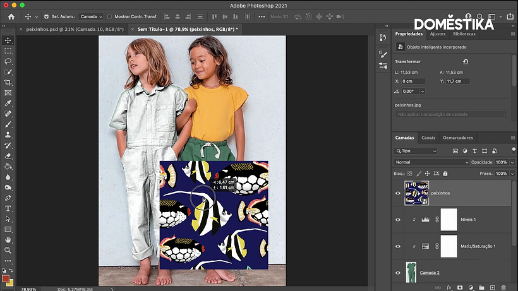Select the Quick Selection tool
The image size is (518, 291).
[x=8, y=72]
